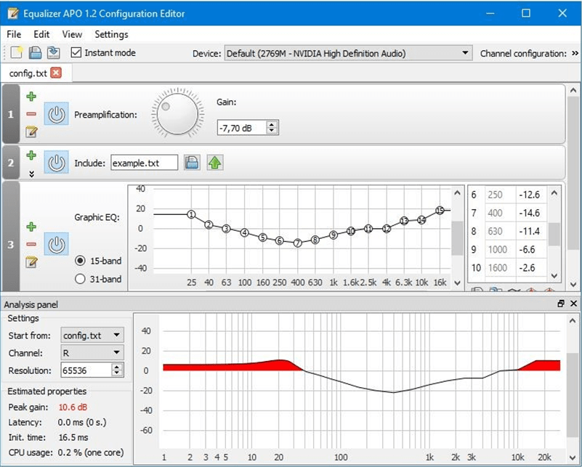Toggle power button for Preamplification filter

pyautogui.click(x=57, y=114)
